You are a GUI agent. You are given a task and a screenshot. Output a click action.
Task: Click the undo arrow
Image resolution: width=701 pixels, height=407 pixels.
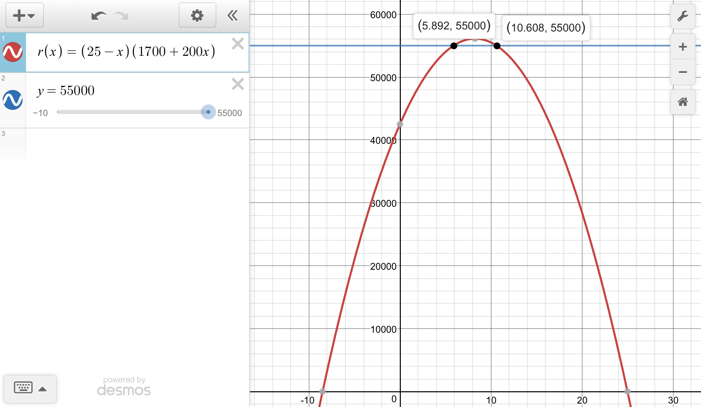click(99, 16)
